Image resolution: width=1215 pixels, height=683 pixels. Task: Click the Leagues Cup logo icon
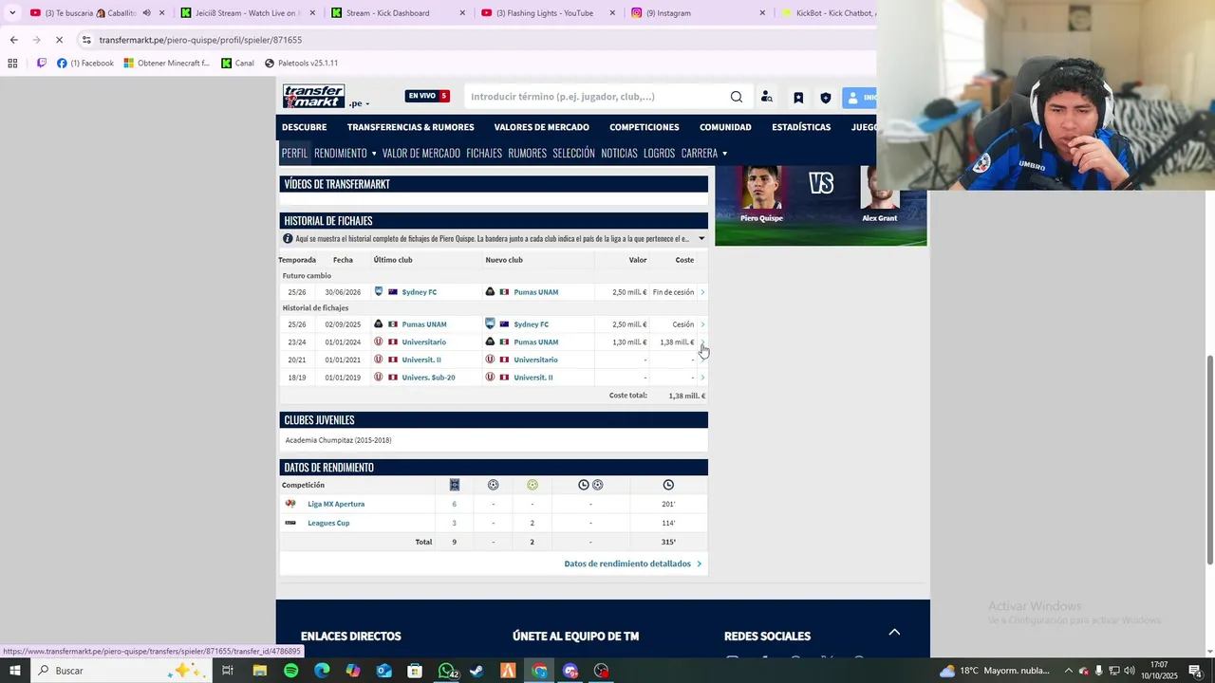click(290, 523)
